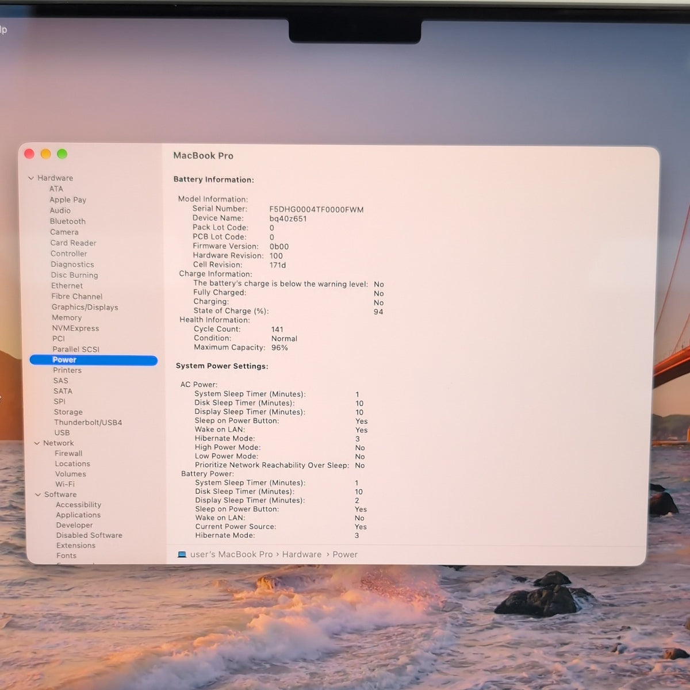Select Controller in the sidebar
Image resolution: width=690 pixels, height=690 pixels.
coord(69,254)
